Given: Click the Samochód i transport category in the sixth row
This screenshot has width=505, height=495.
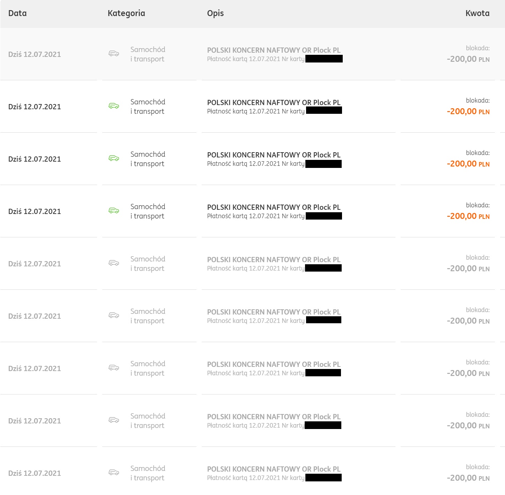Looking at the screenshot, I should 148,316.
